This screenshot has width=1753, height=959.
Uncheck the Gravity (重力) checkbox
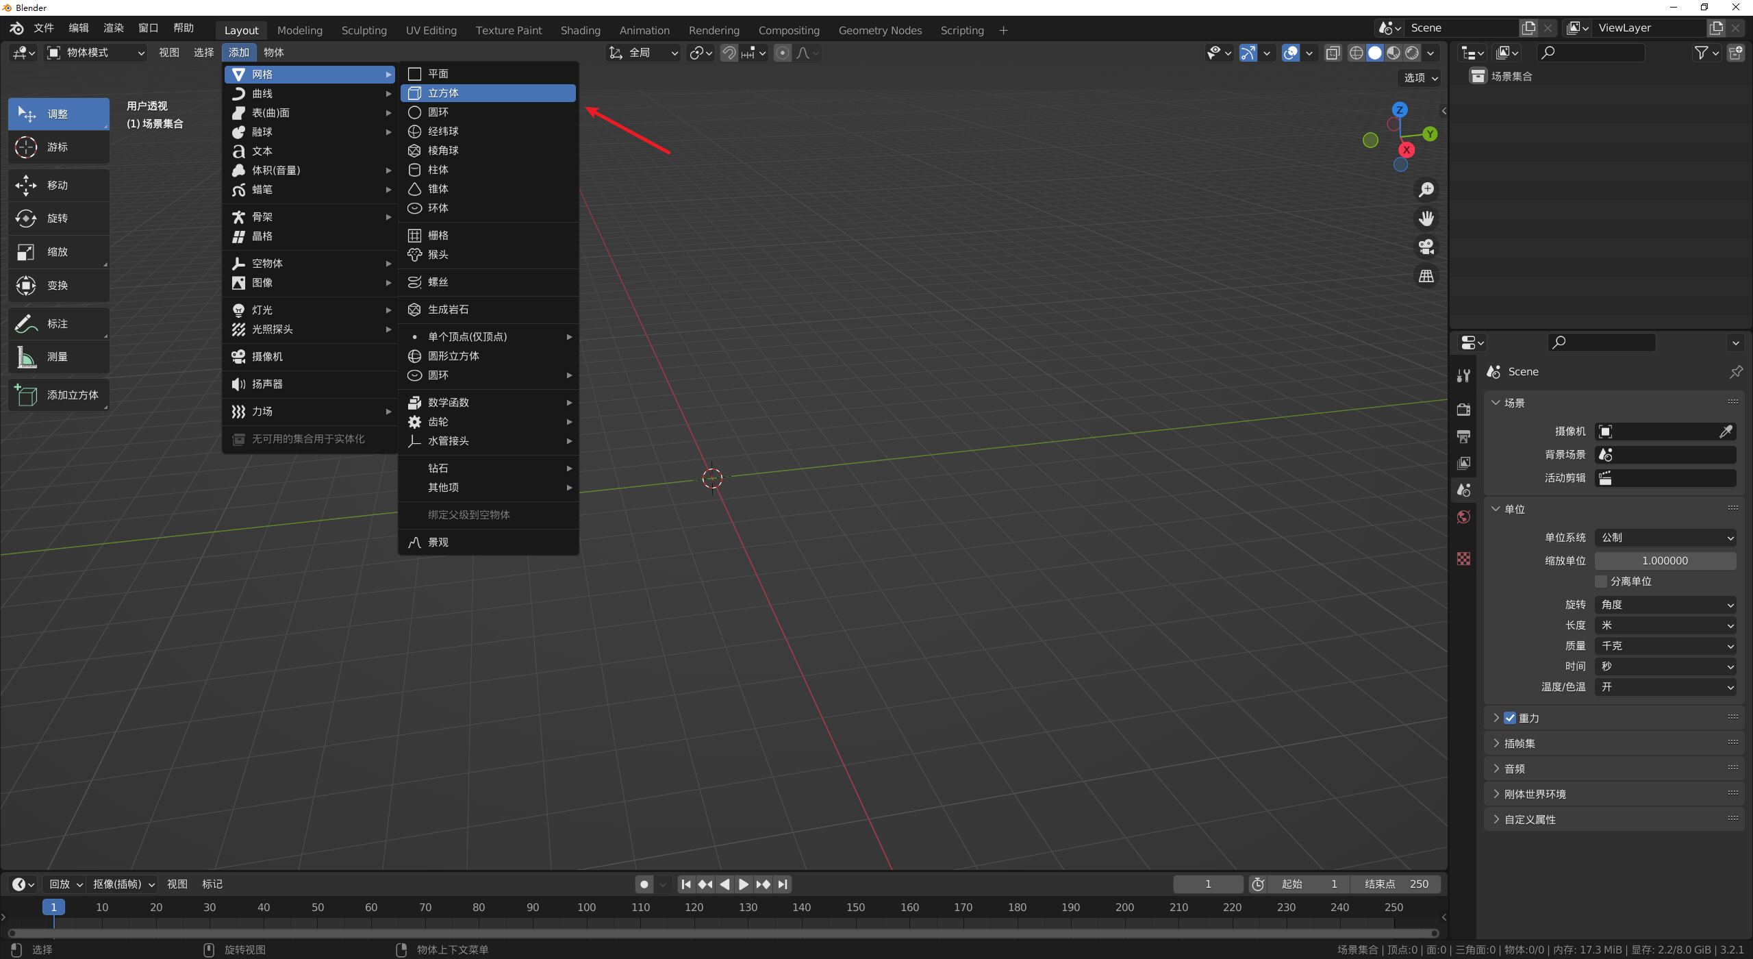[1510, 718]
